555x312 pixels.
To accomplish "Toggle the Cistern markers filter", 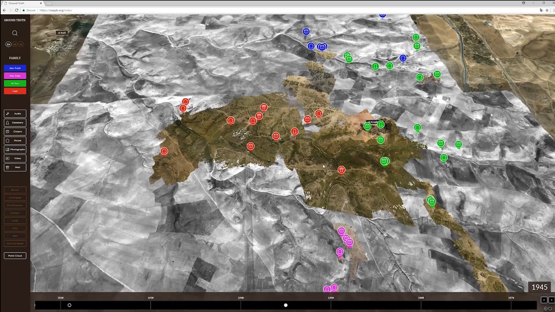I will 15,131.
